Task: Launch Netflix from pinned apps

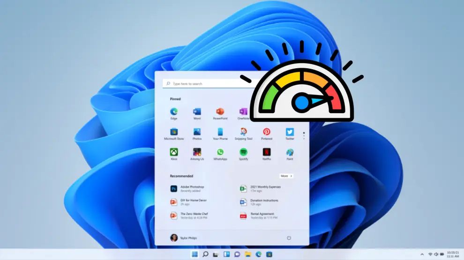Action: coord(267,152)
